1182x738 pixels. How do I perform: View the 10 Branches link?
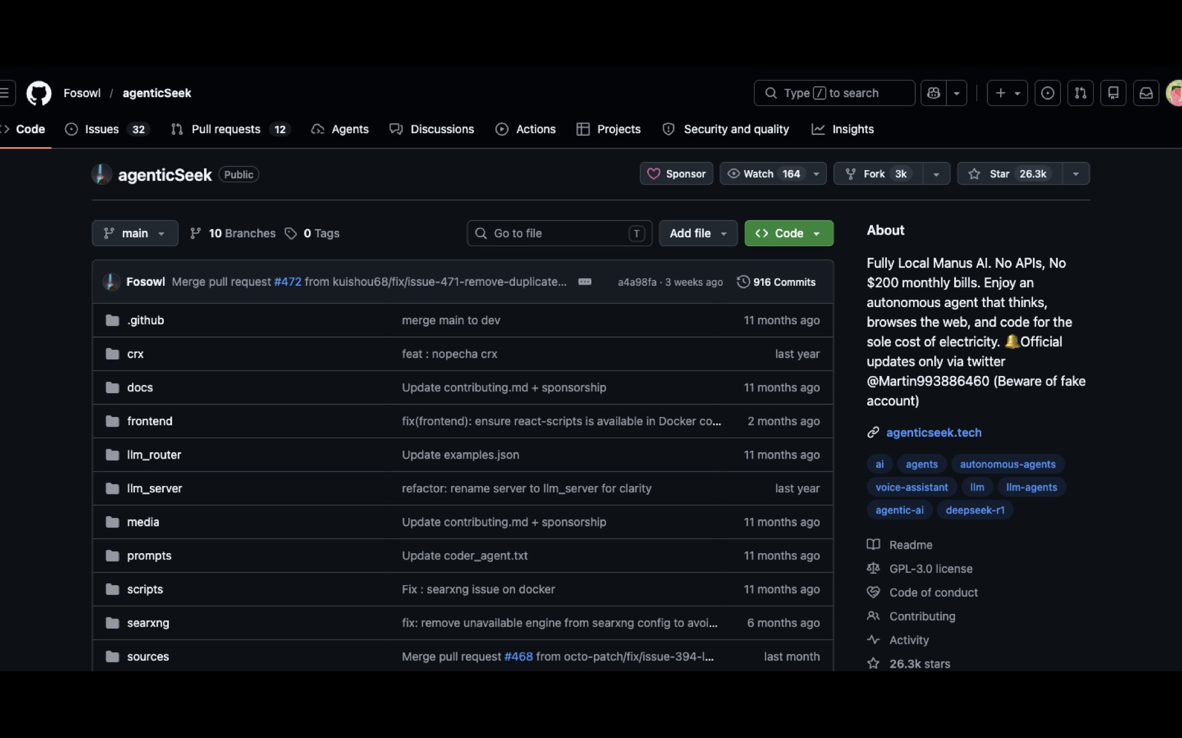[233, 233]
